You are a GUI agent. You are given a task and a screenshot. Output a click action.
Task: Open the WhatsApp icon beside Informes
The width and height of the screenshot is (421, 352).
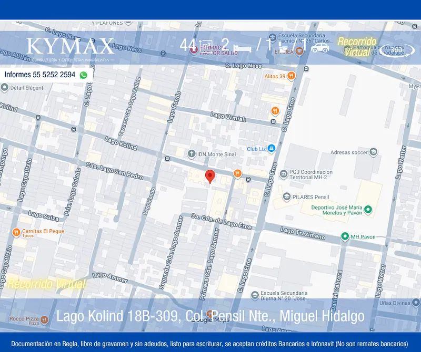[84, 75]
